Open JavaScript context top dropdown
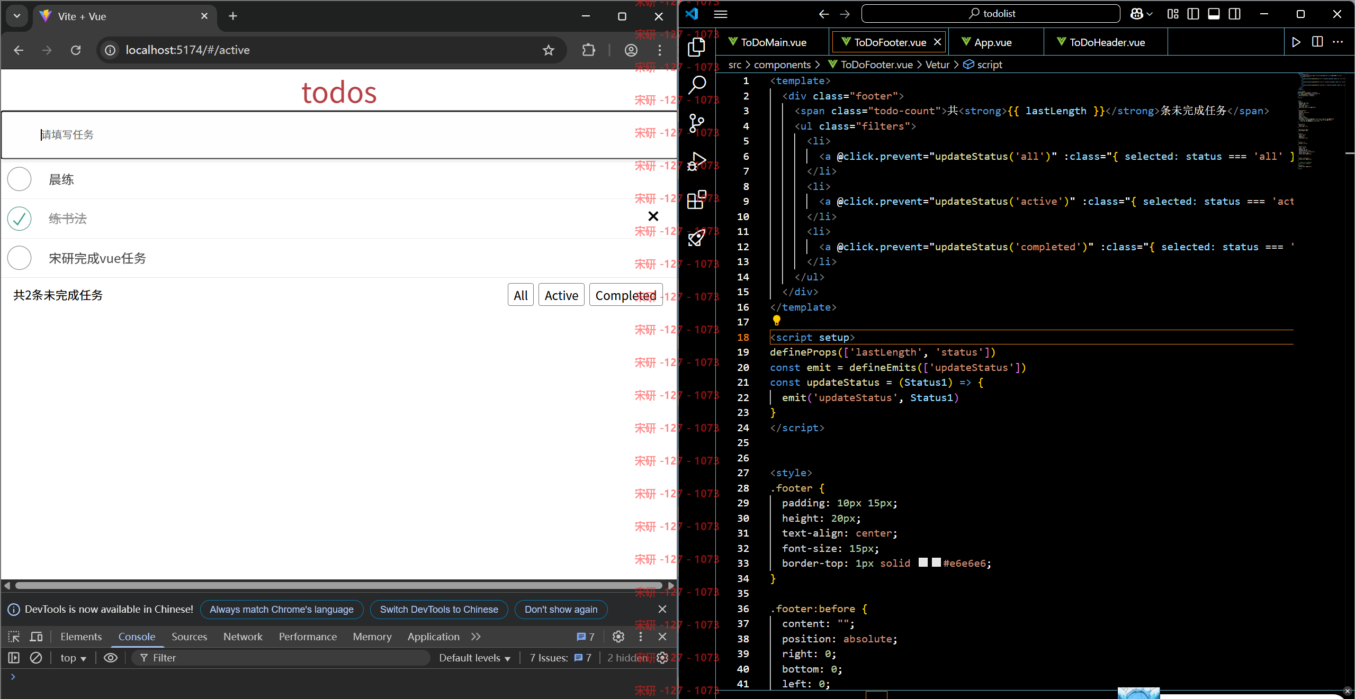Screen dimensions: 1355x699 73,658
